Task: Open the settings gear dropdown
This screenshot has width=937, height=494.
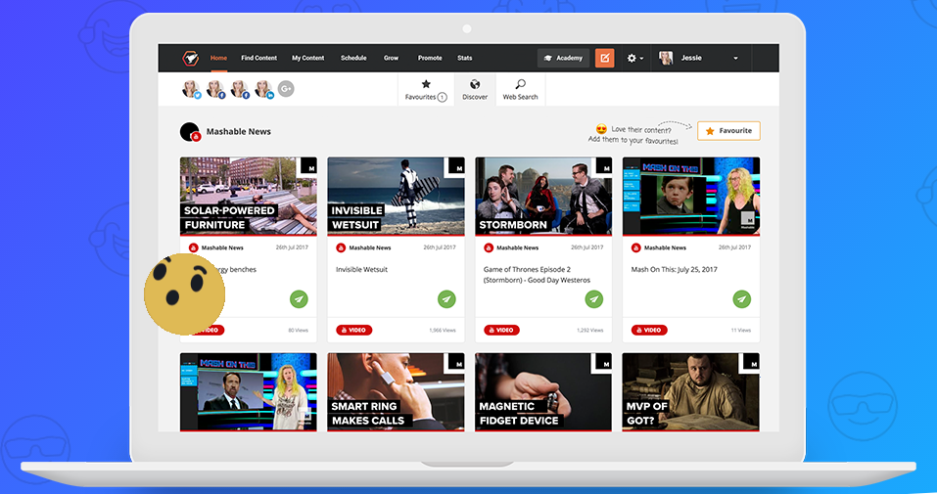Action: coord(635,58)
